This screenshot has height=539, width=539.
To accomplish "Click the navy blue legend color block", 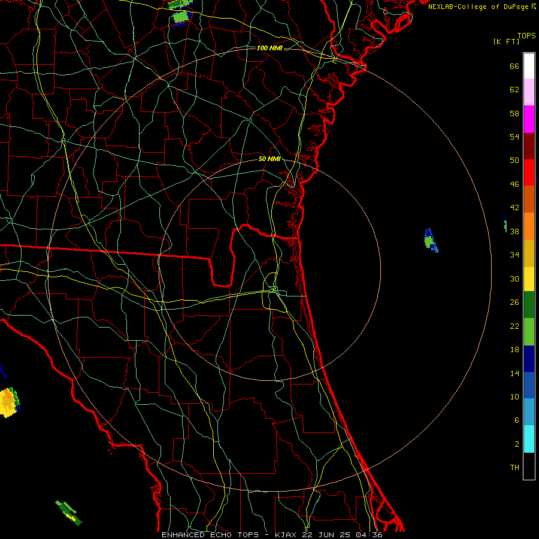I will pyautogui.click(x=529, y=359).
